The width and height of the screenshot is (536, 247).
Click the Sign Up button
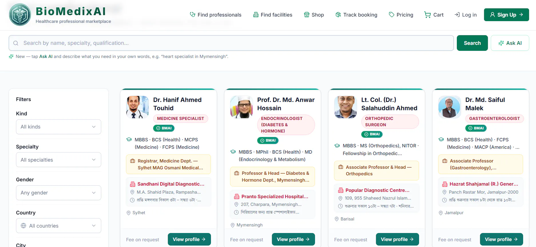[507, 15]
